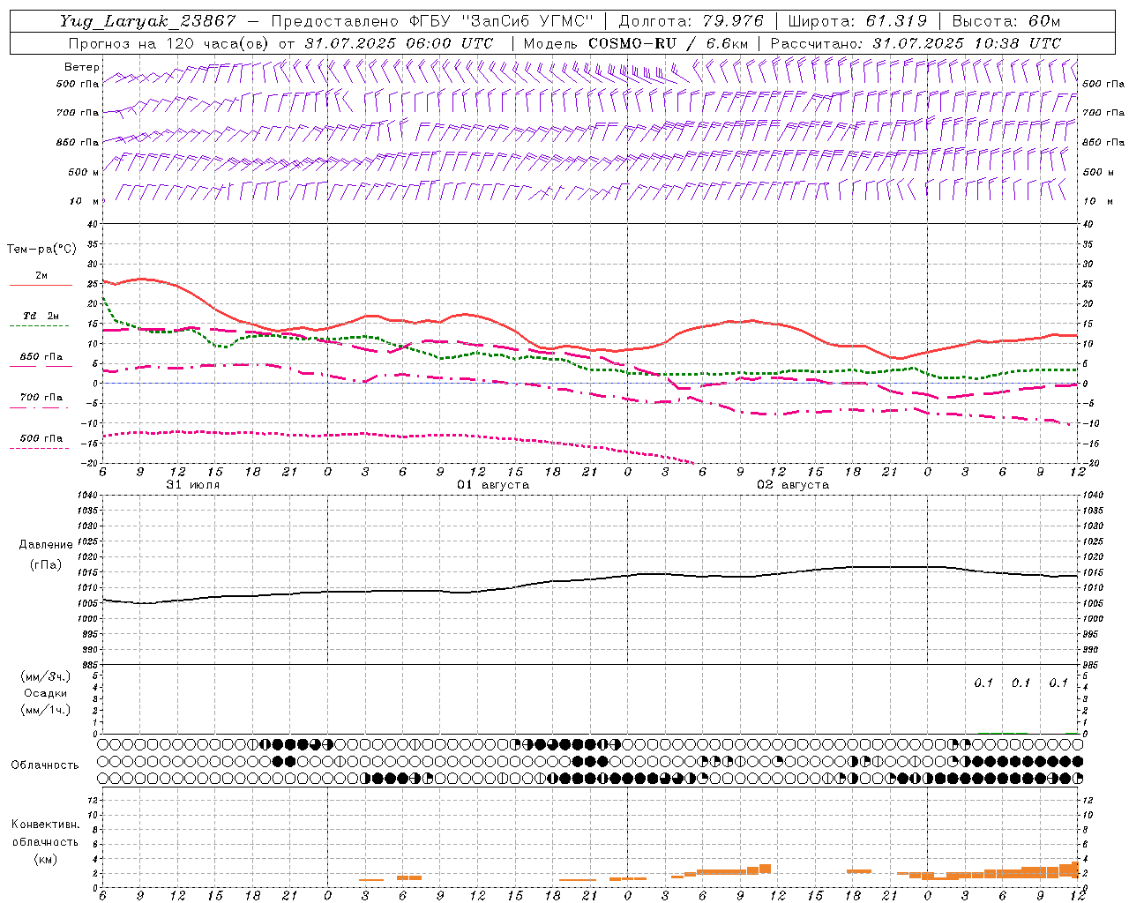The height and width of the screenshot is (903, 1129).
Task: Click the Тем-ра(°C) axis title
Action: click(x=41, y=250)
